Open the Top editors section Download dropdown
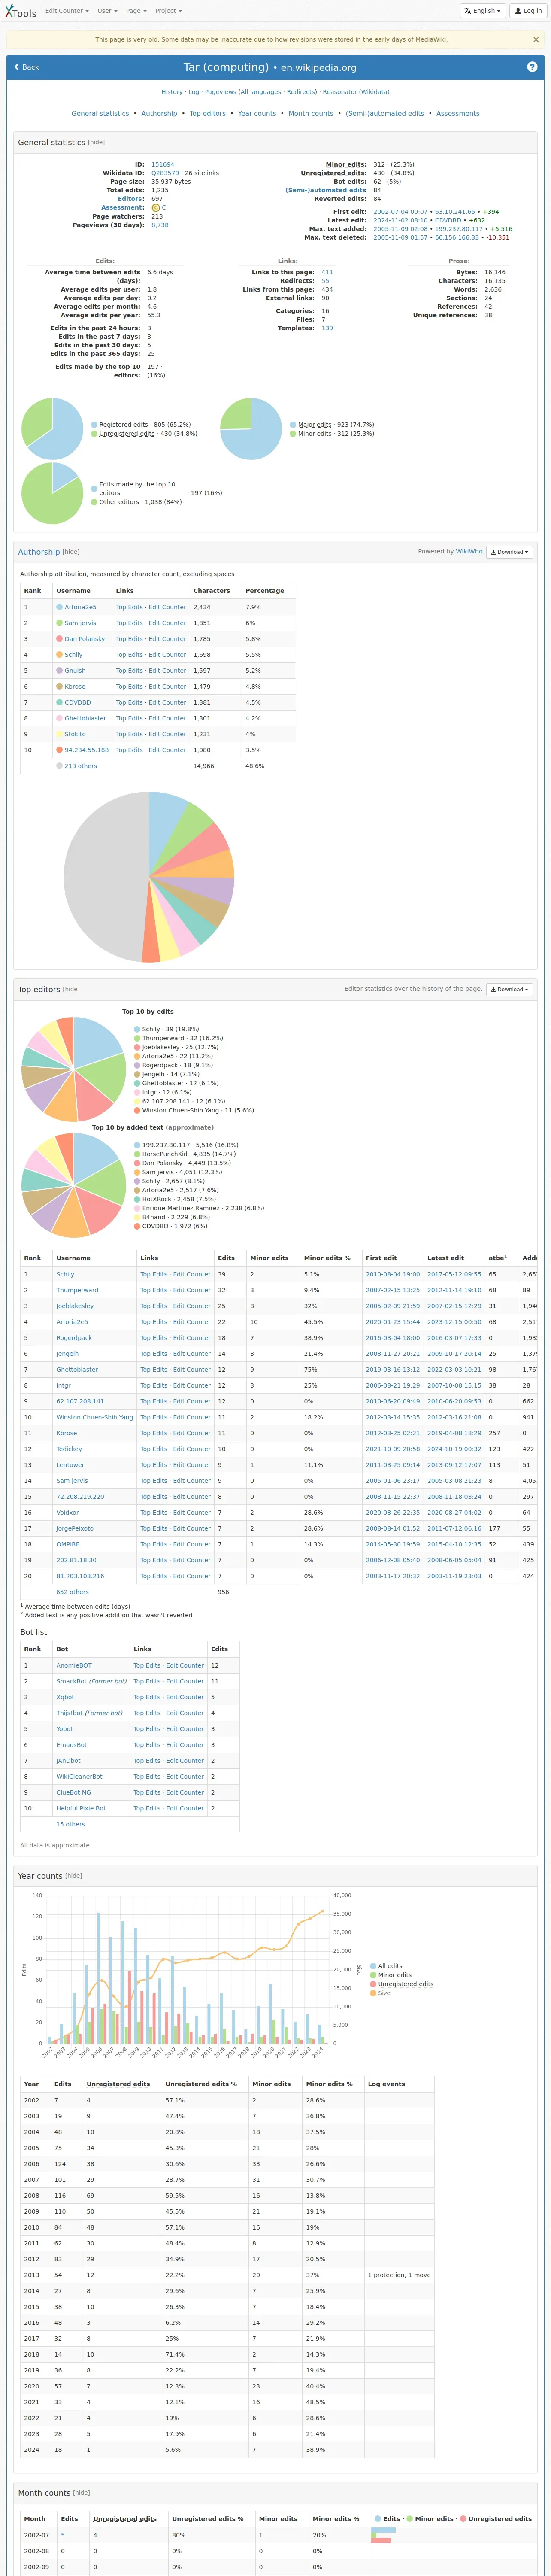The height and width of the screenshot is (2576, 551). [x=510, y=989]
